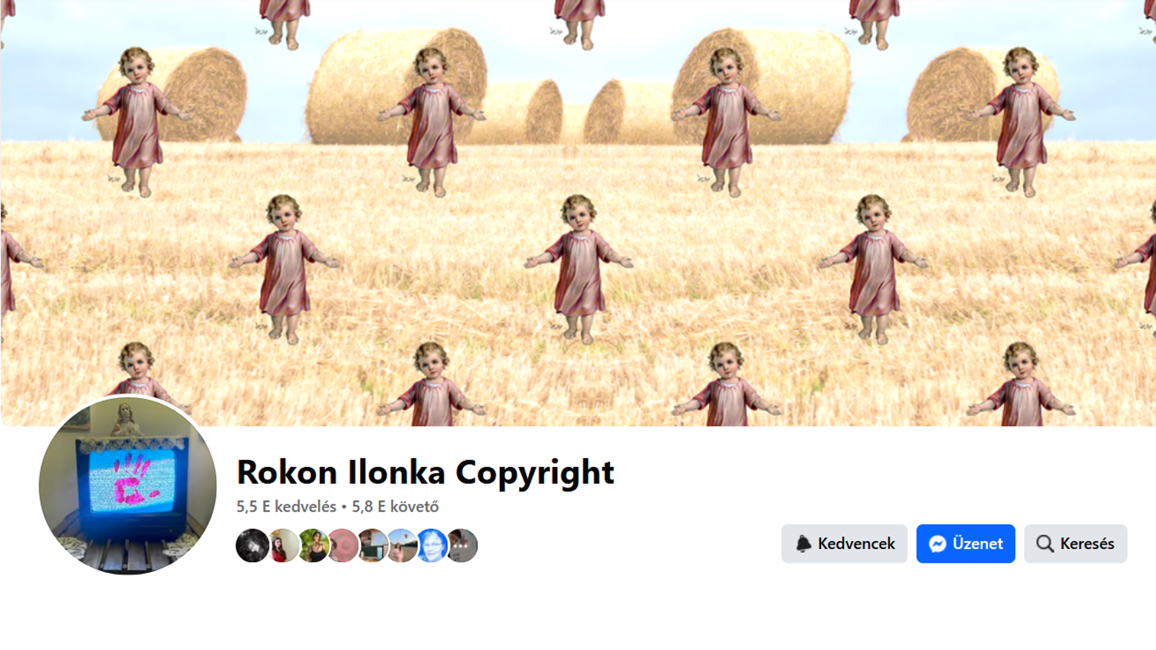Open the 5,8 E követő followers list
The width and height of the screenshot is (1156, 650).
(395, 507)
